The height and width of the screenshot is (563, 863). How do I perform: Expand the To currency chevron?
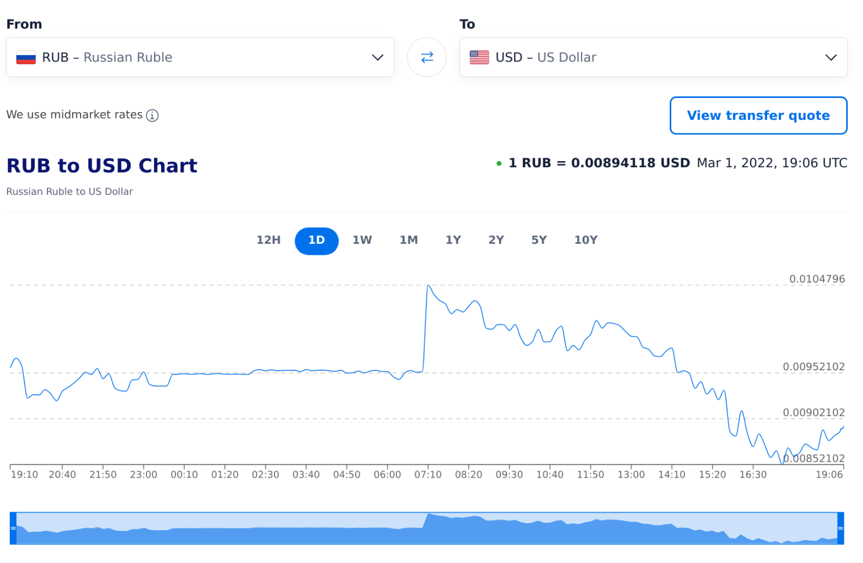(x=830, y=58)
